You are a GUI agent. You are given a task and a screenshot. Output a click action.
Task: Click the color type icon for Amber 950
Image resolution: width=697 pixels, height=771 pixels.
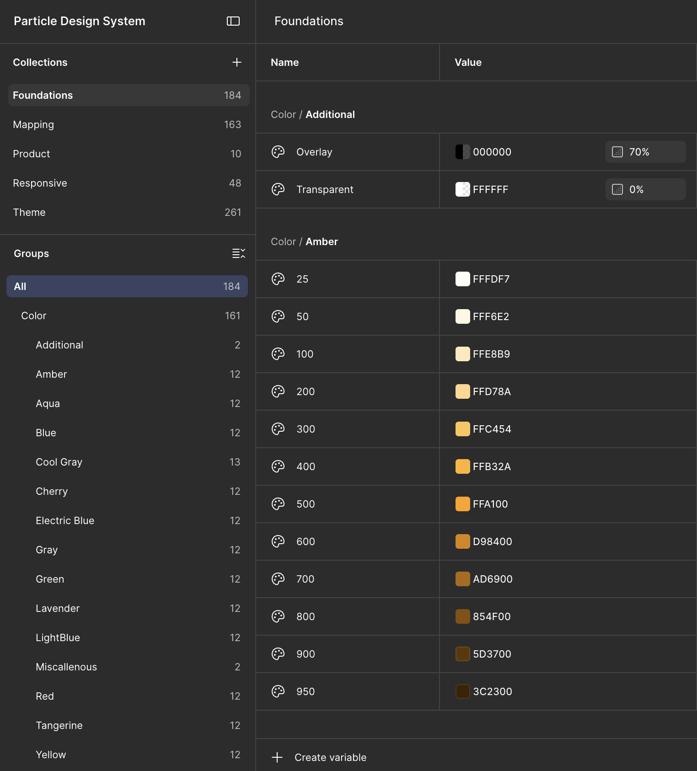click(x=278, y=691)
